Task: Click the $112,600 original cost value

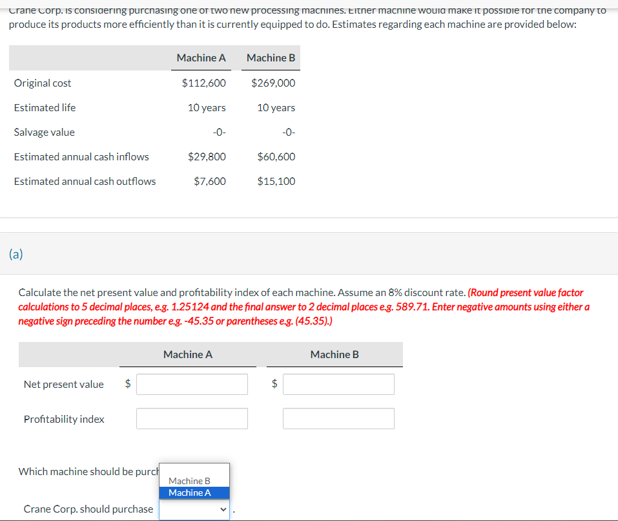Action: click(204, 83)
